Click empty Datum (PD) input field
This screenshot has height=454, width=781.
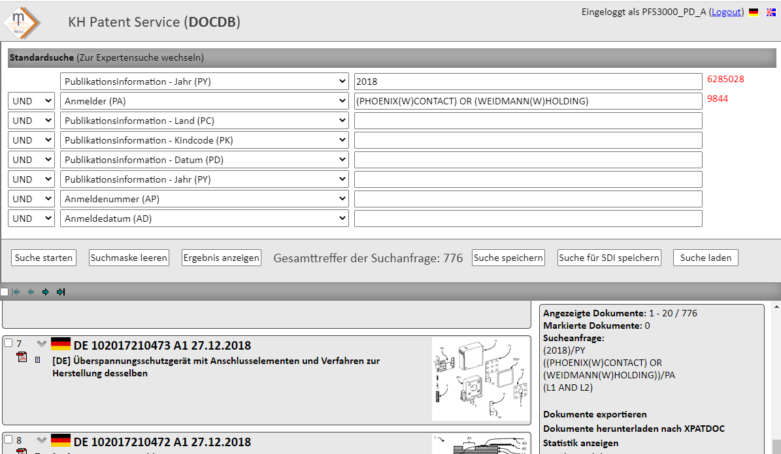pos(528,160)
